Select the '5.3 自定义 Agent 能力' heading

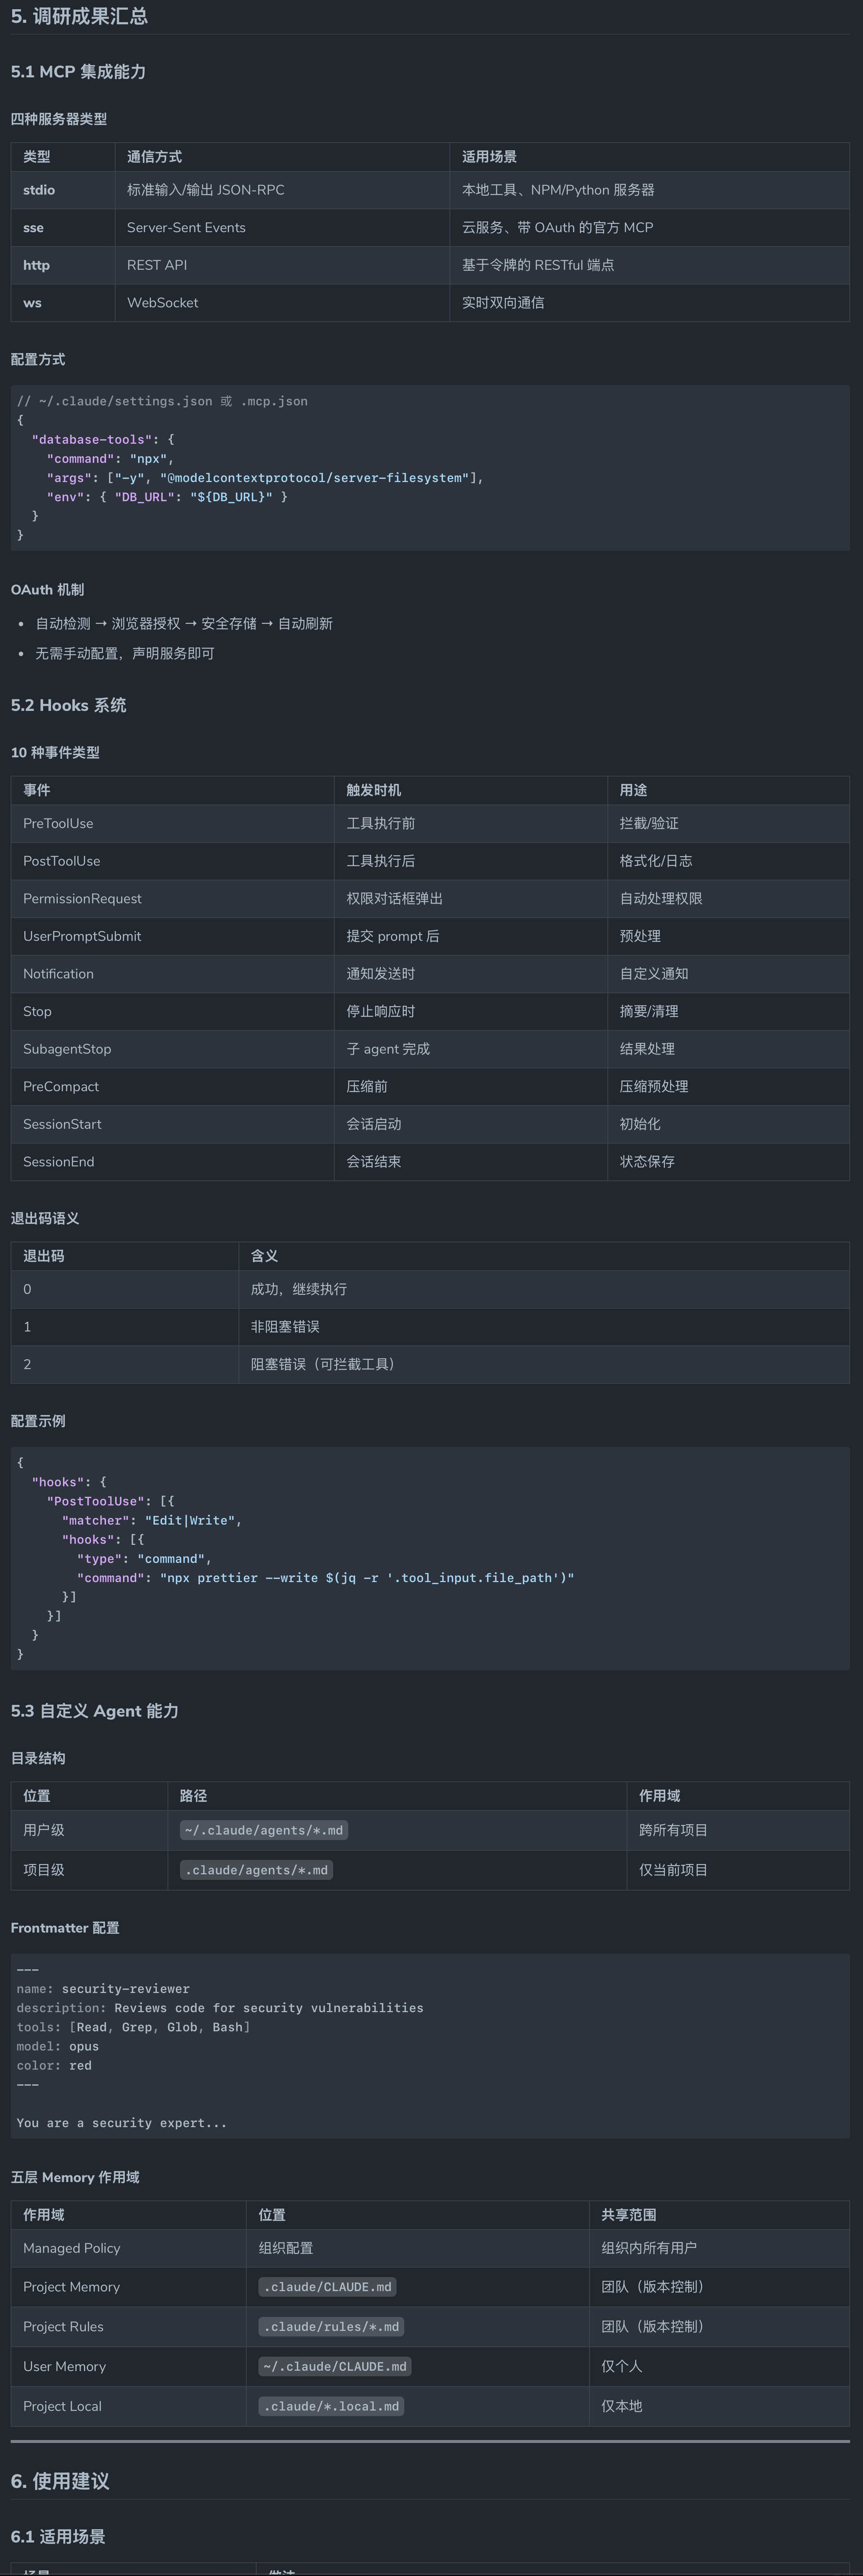[x=95, y=1710]
